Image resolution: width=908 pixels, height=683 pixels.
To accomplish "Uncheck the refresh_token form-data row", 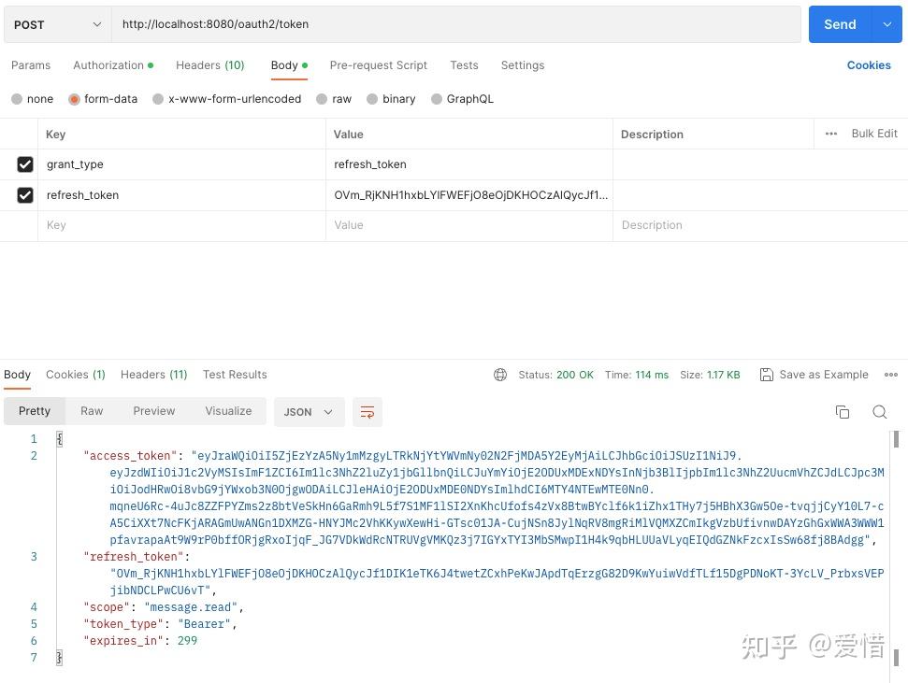I will point(25,194).
